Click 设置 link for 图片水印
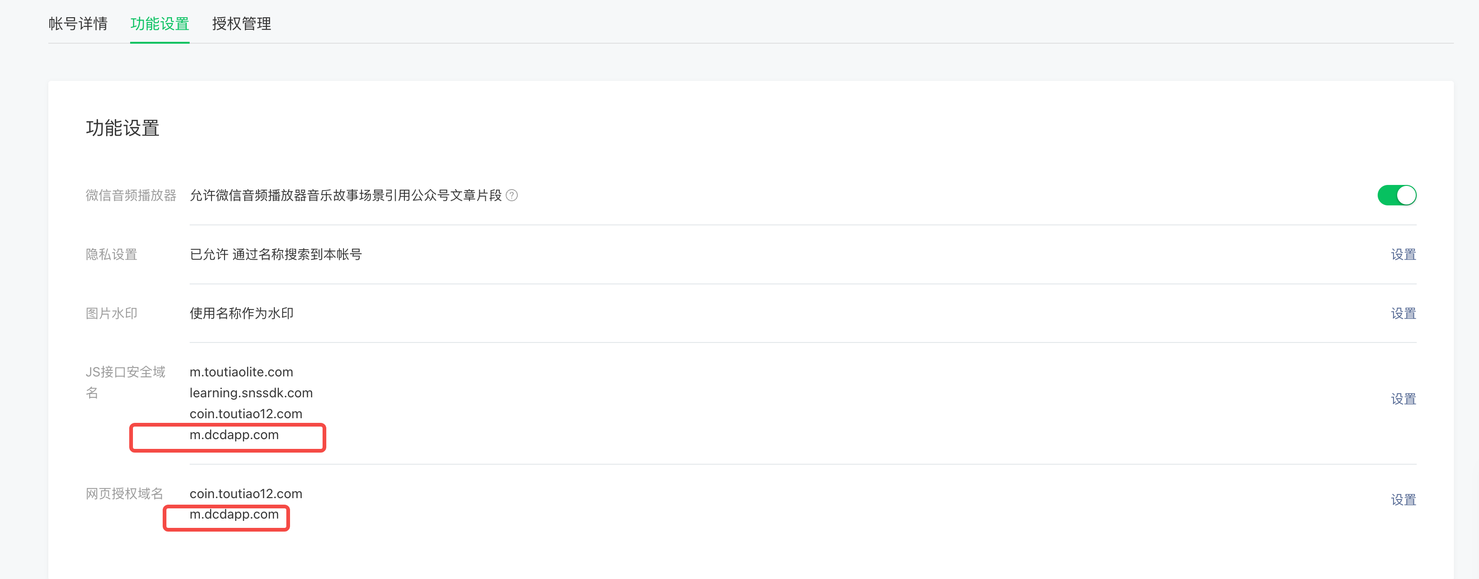1479x579 pixels. coord(1403,313)
